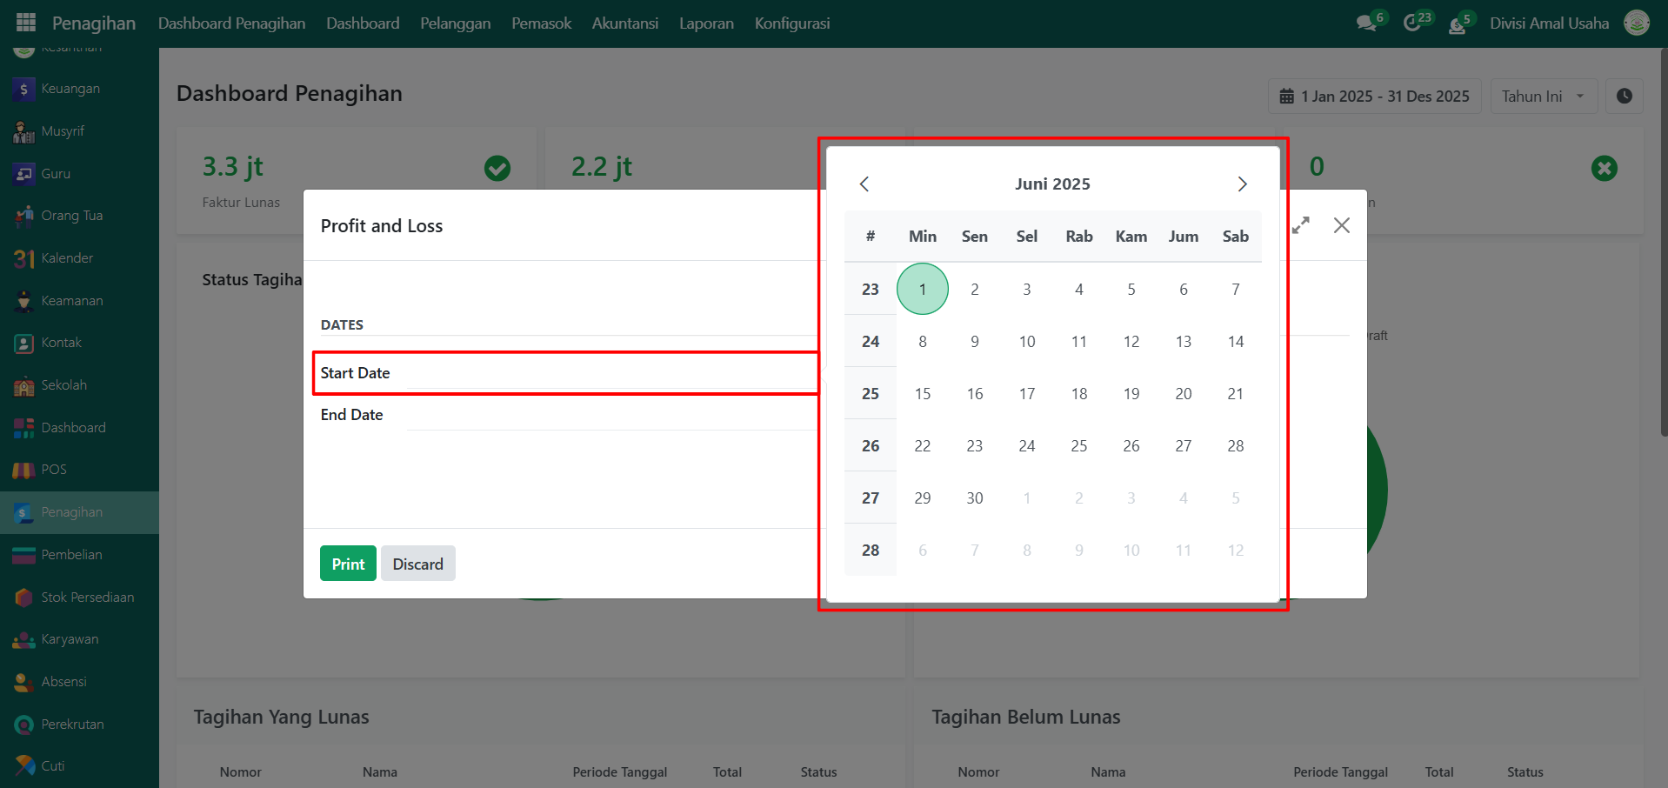Click the Print button

tap(348, 564)
